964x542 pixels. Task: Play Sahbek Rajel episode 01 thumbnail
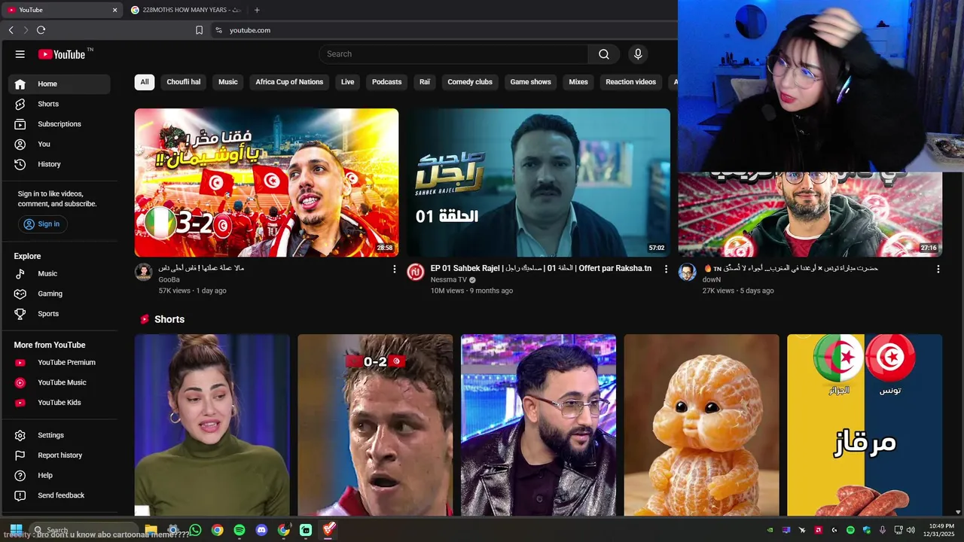point(538,183)
